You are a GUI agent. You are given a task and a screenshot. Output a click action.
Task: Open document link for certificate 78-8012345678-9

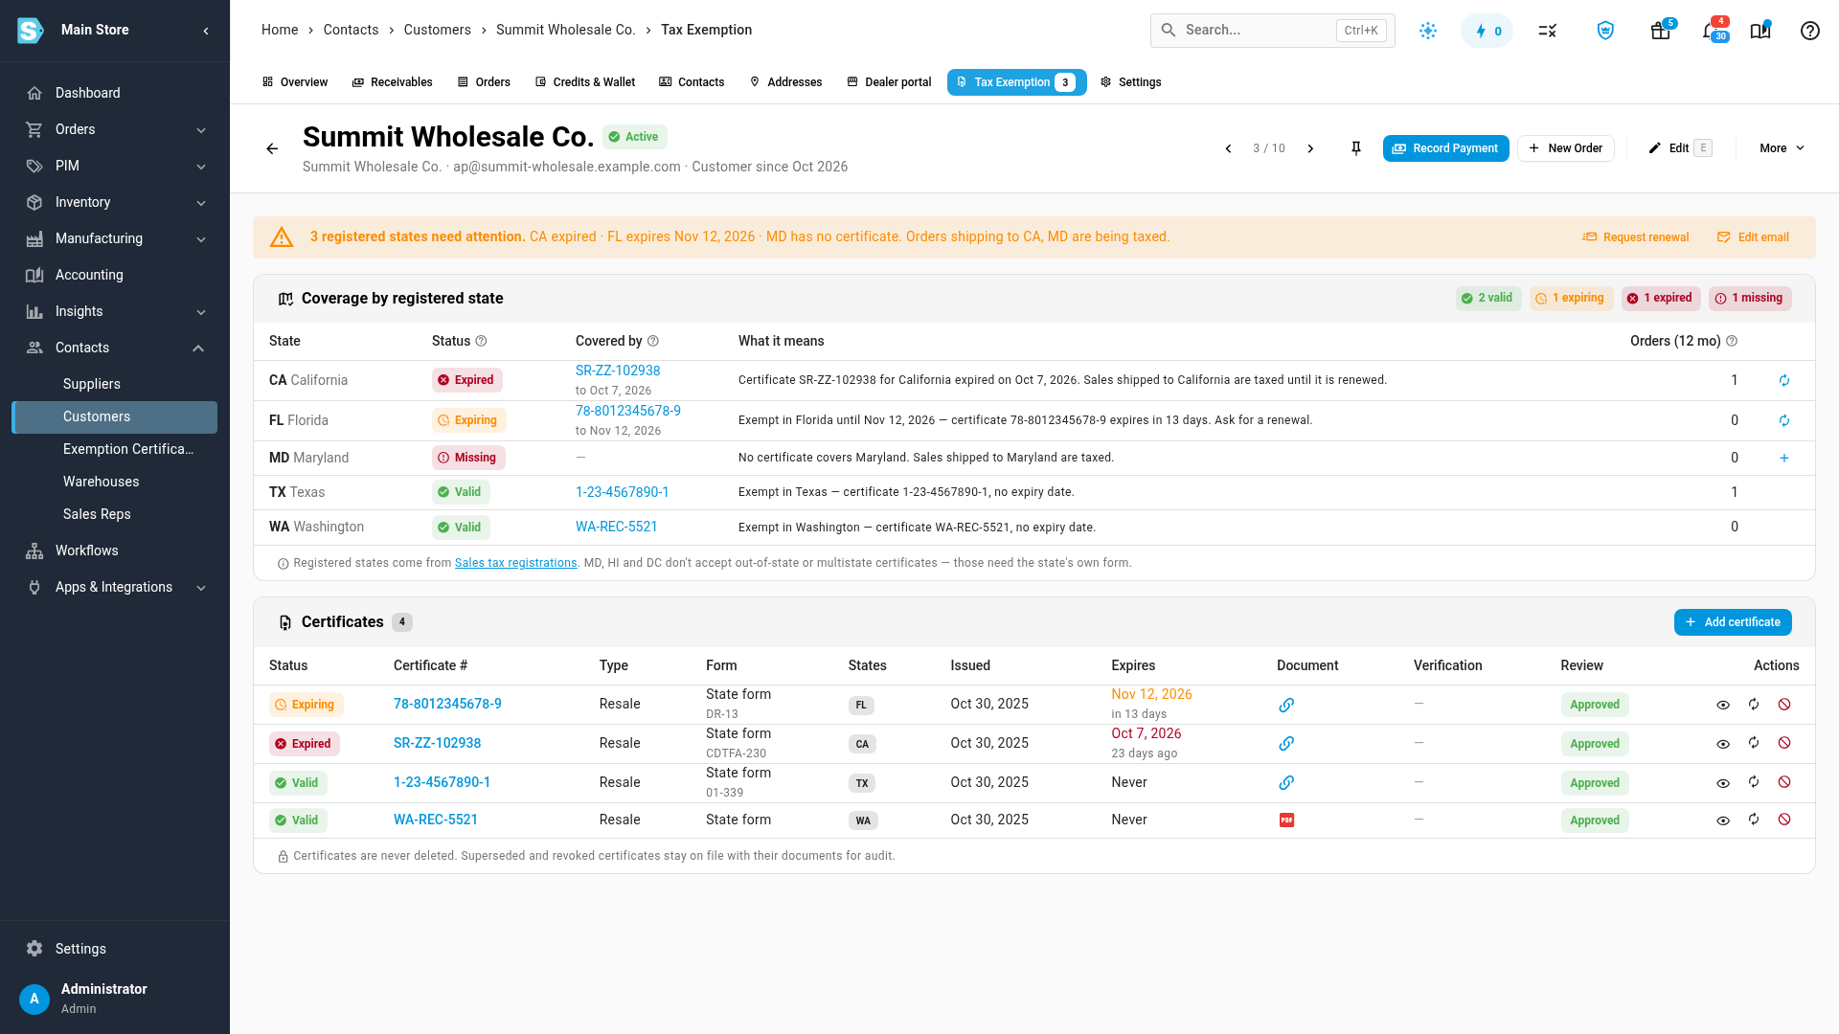pyautogui.click(x=1286, y=706)
